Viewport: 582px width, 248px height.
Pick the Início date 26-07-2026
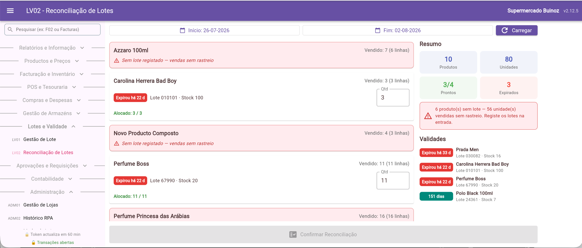(204, 30)
